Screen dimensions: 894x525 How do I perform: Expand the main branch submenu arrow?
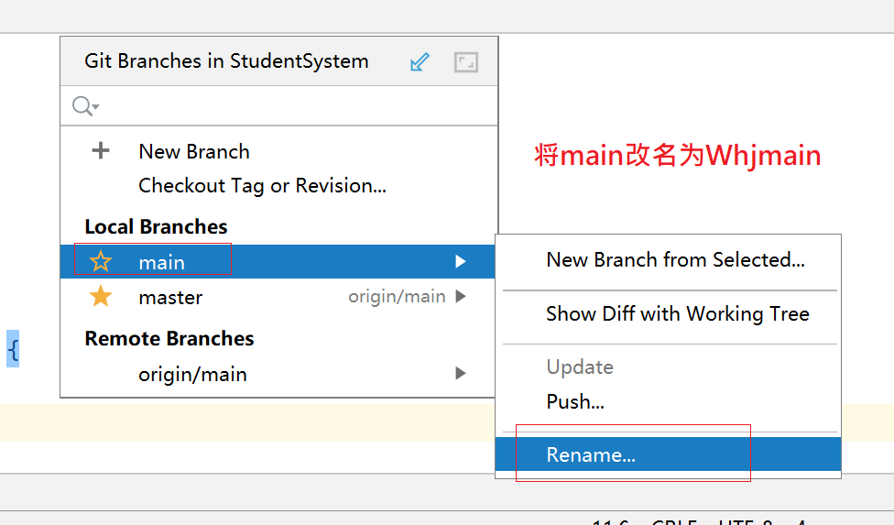461,262
